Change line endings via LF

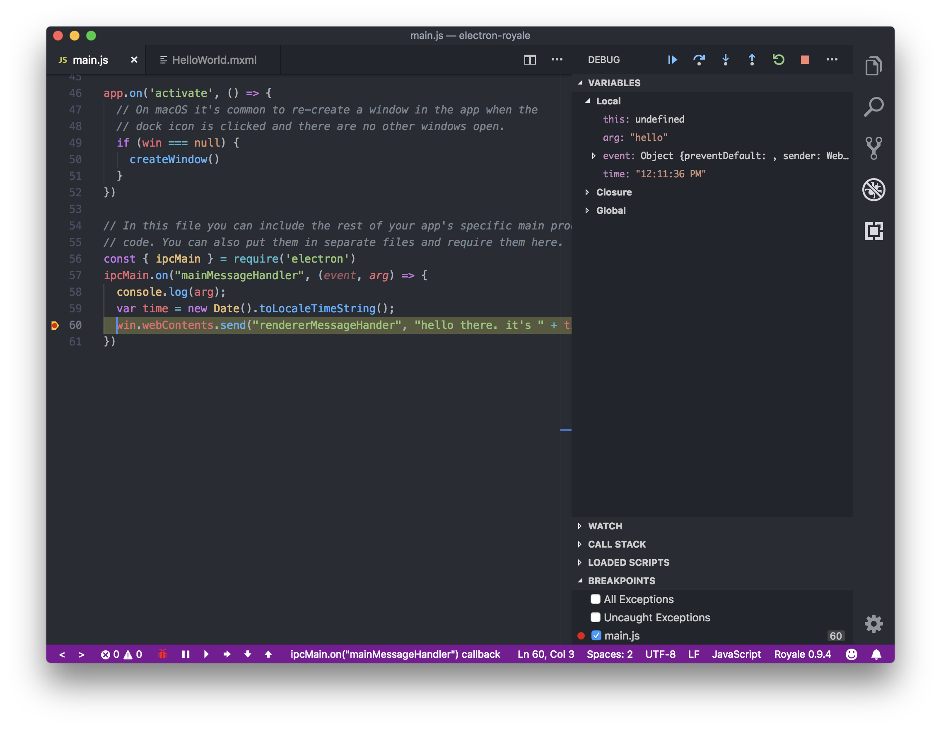click(693, 654)
